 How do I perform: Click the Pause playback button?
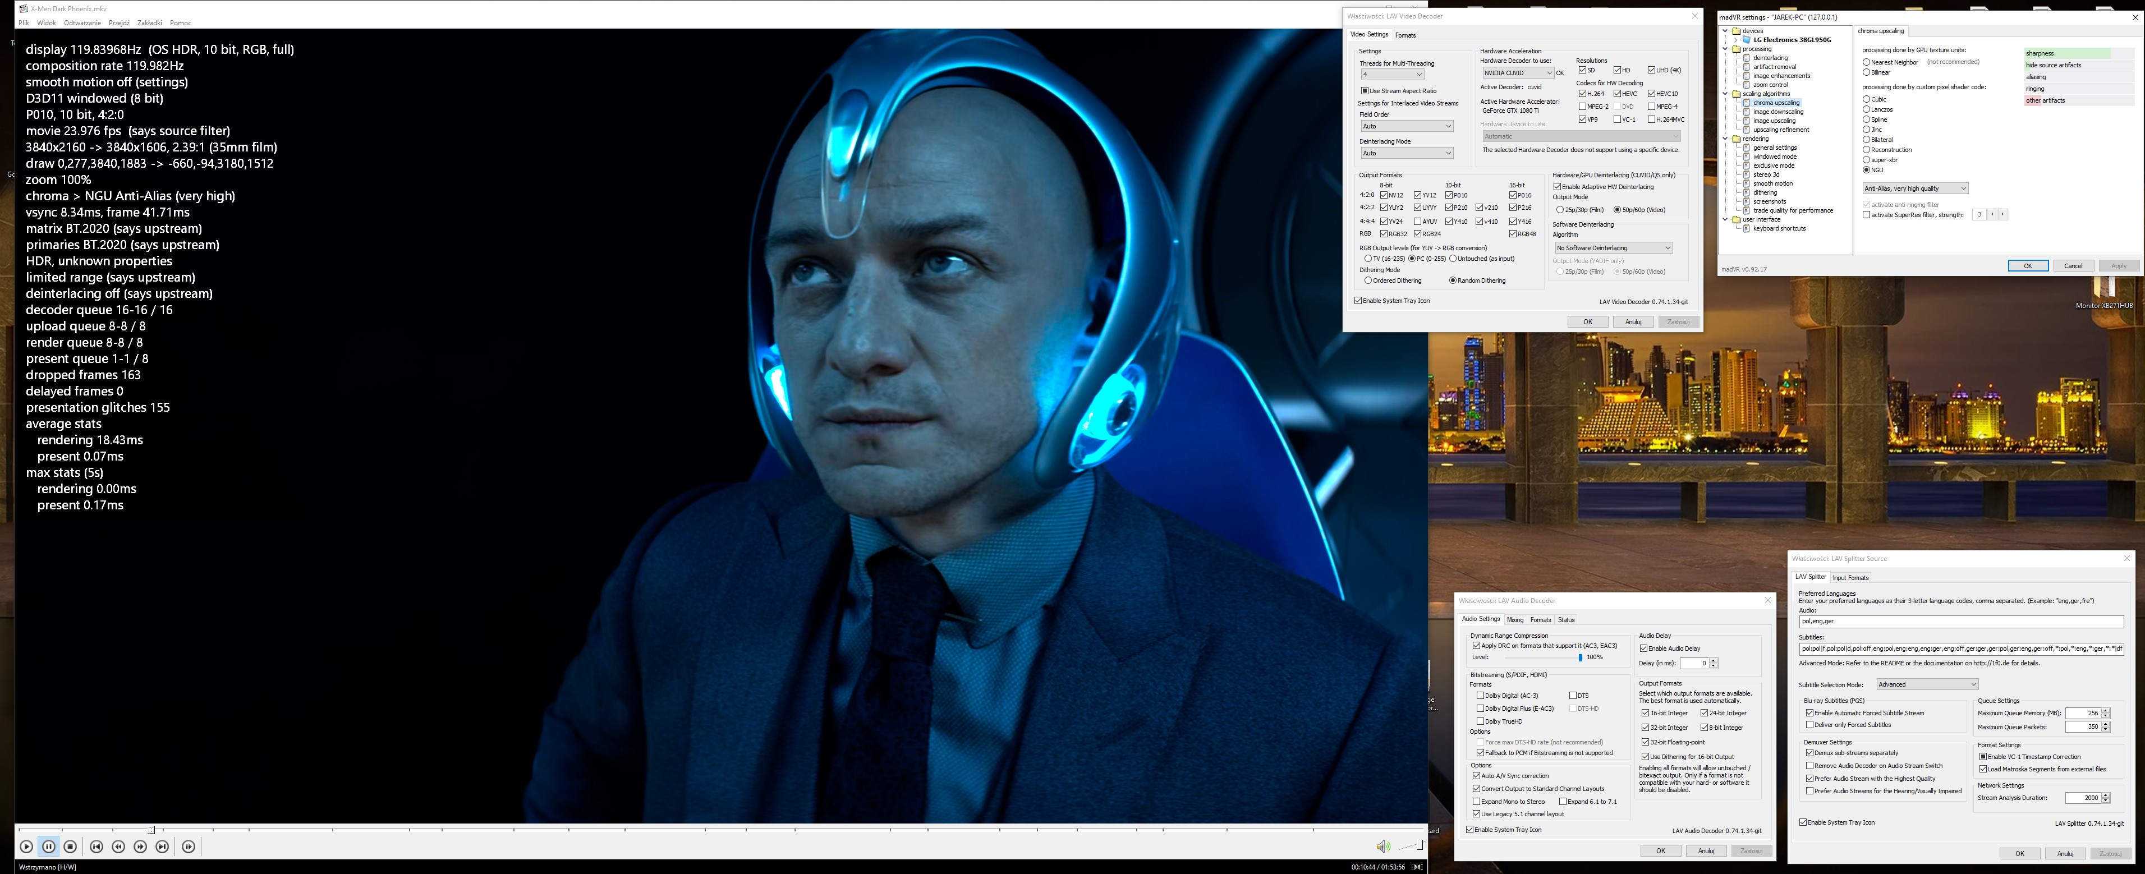click(x=48, y=847)
